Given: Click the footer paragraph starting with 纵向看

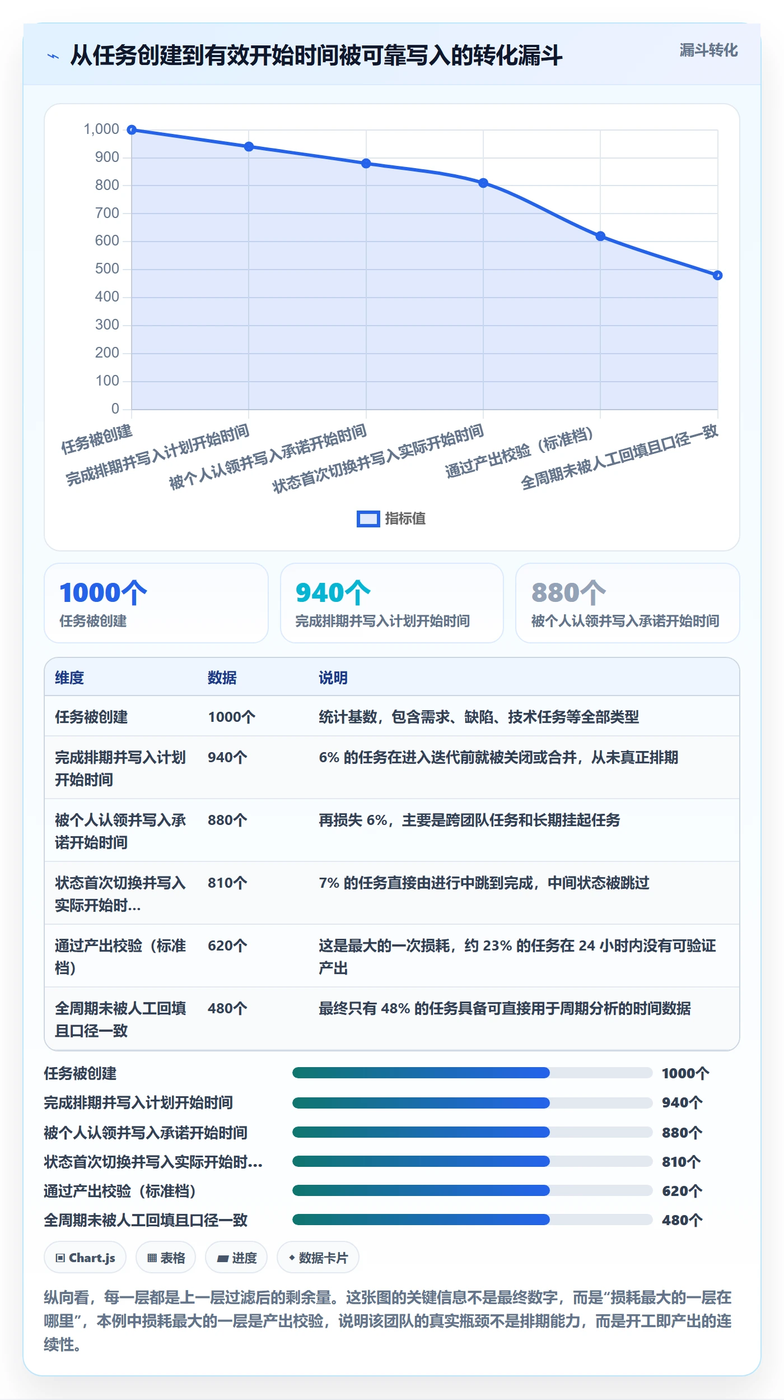Looking at the screenshot, I should click(x=388, y=1320).
